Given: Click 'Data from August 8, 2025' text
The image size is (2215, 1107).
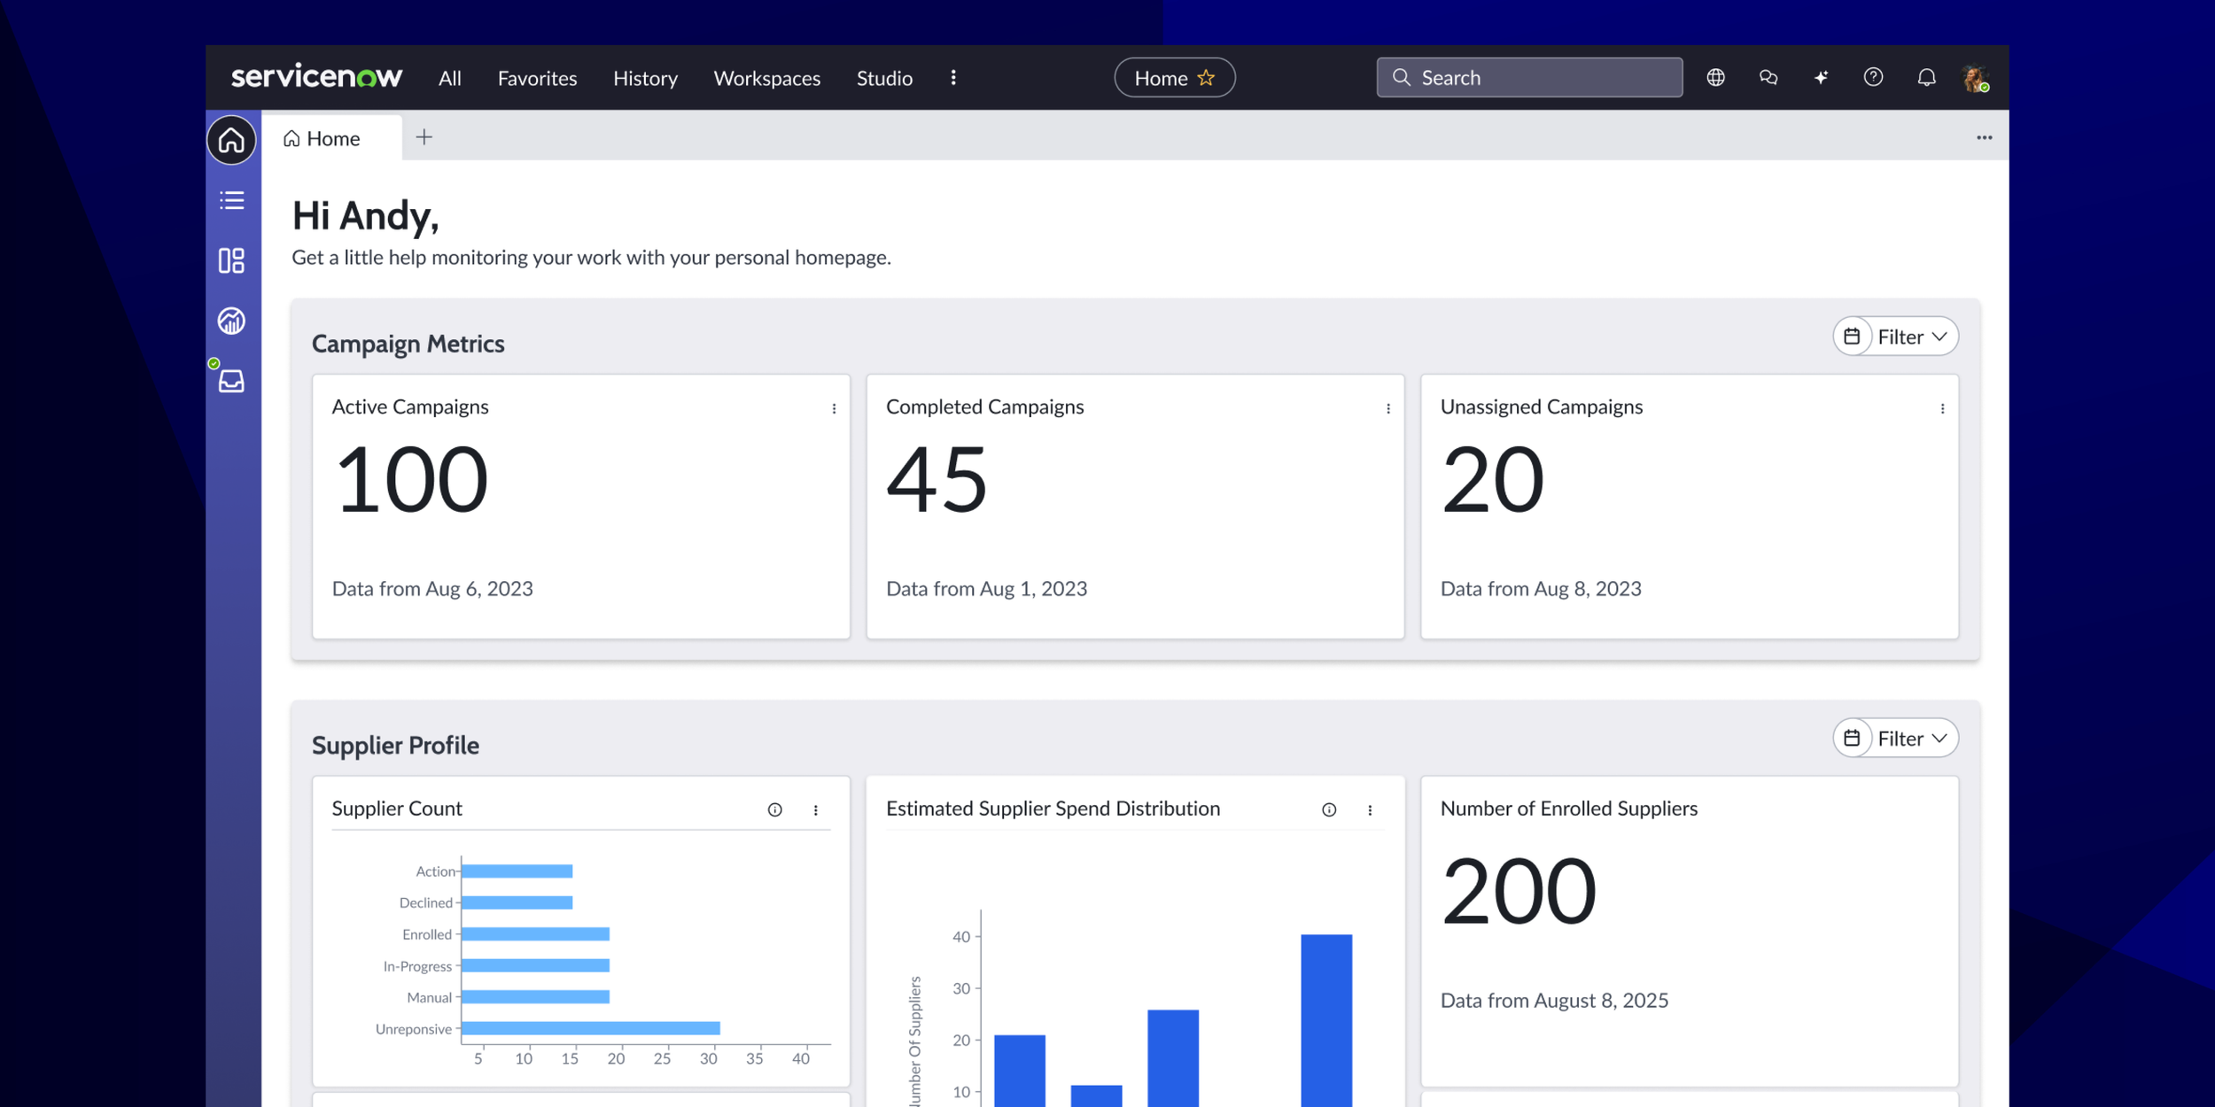Looking at the screenshot, I should 1554,1001.
